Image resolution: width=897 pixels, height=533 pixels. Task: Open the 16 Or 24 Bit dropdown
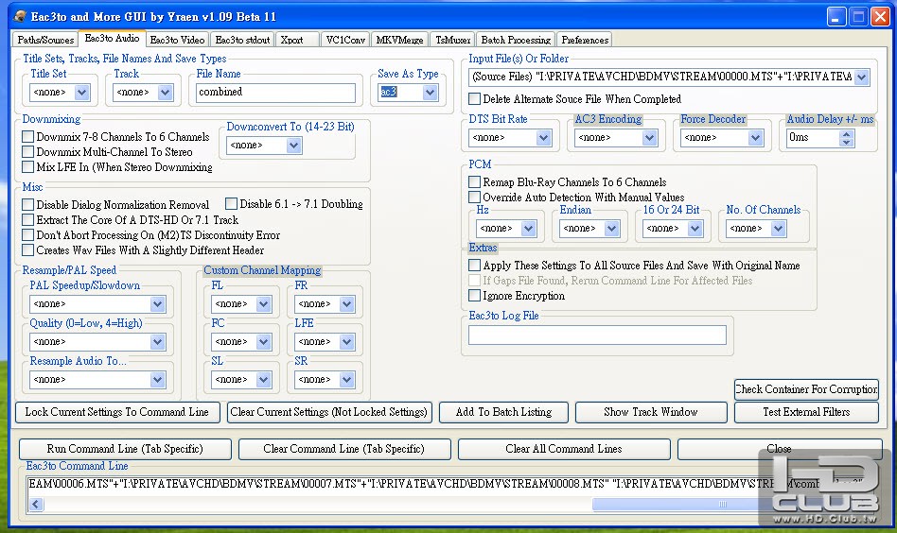[x=695, y=229]
